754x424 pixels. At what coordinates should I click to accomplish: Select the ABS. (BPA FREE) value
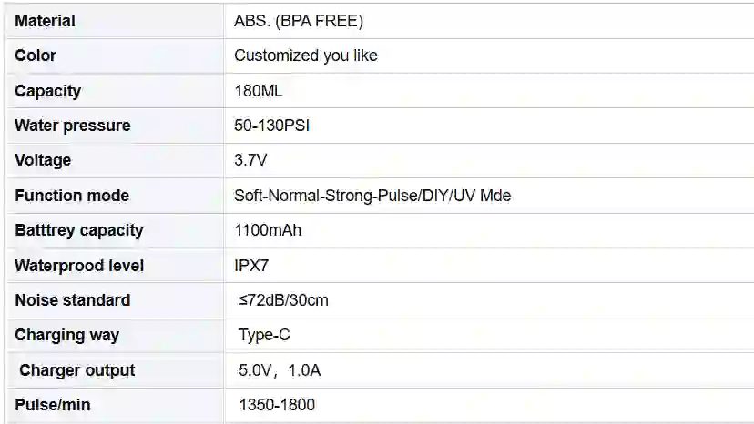[x=299, y=21]
